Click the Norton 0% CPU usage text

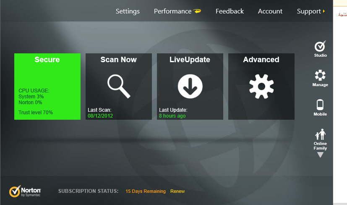(x=30, y=102)
